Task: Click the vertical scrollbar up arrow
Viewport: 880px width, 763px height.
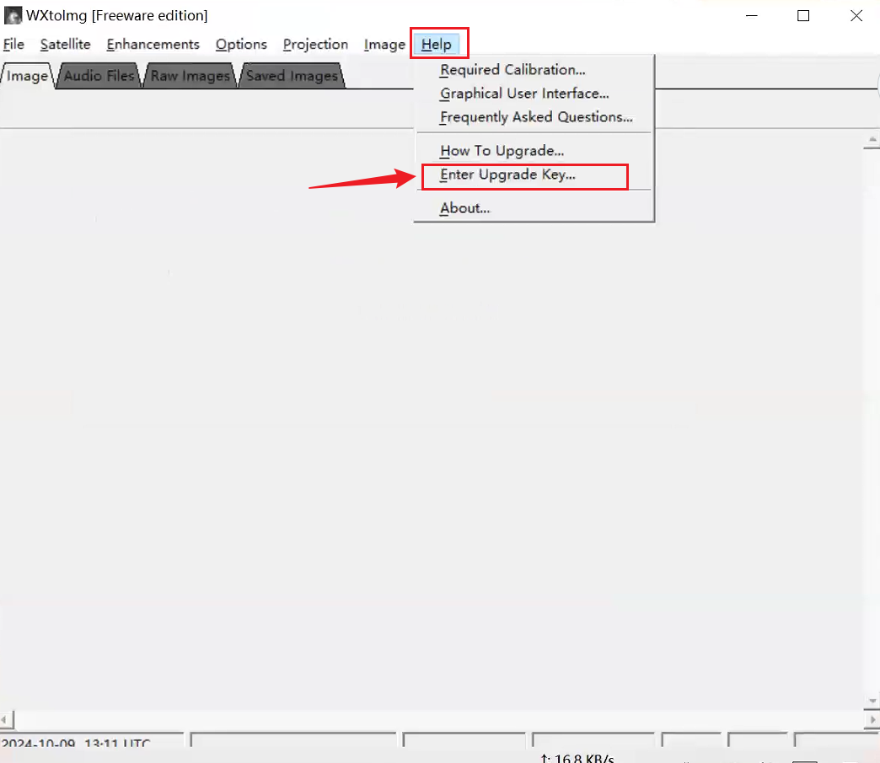Action: click(x=872, y=142)
